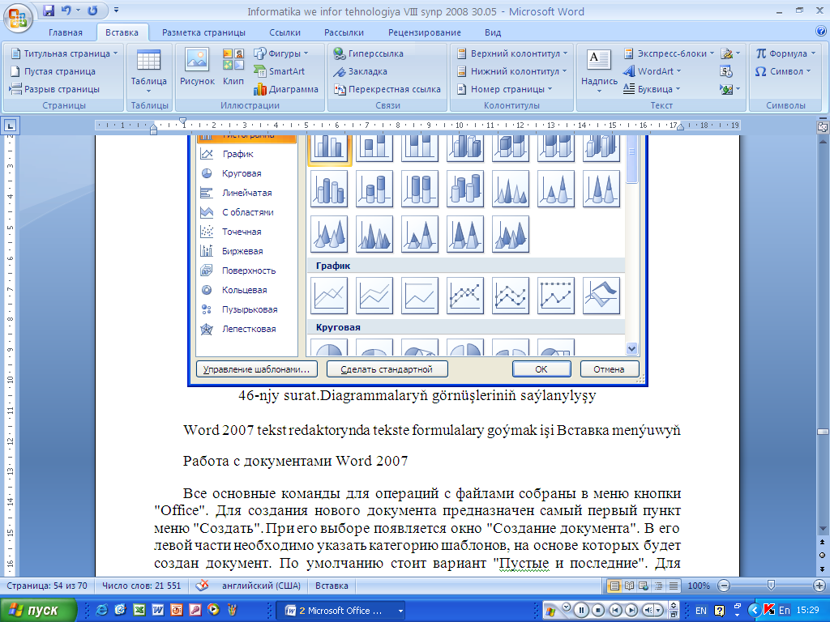Click the Office button orb
The image size is (830, 622).
click(x=18, y=18)
